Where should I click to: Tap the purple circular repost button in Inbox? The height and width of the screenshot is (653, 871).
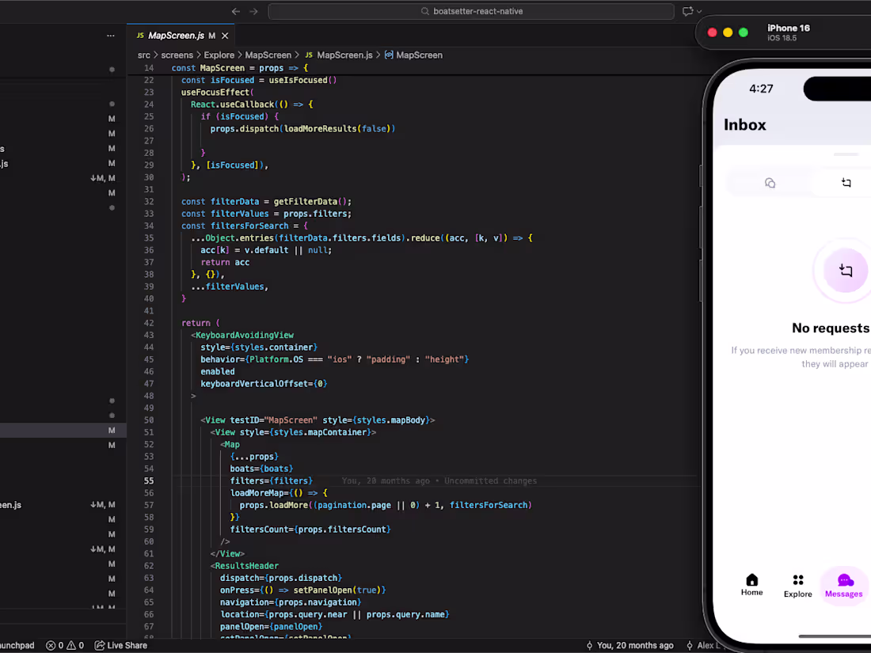pos(846,270)
